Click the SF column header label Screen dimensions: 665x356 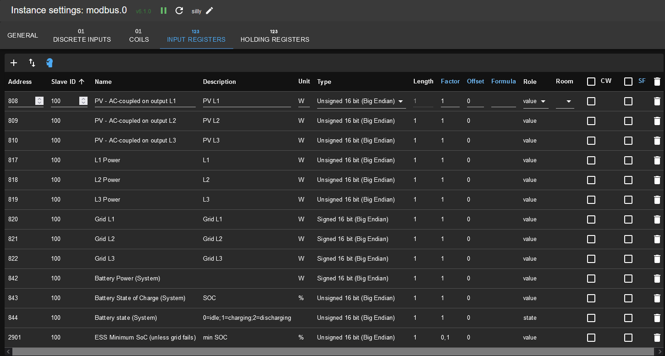(x=642, y=81)
